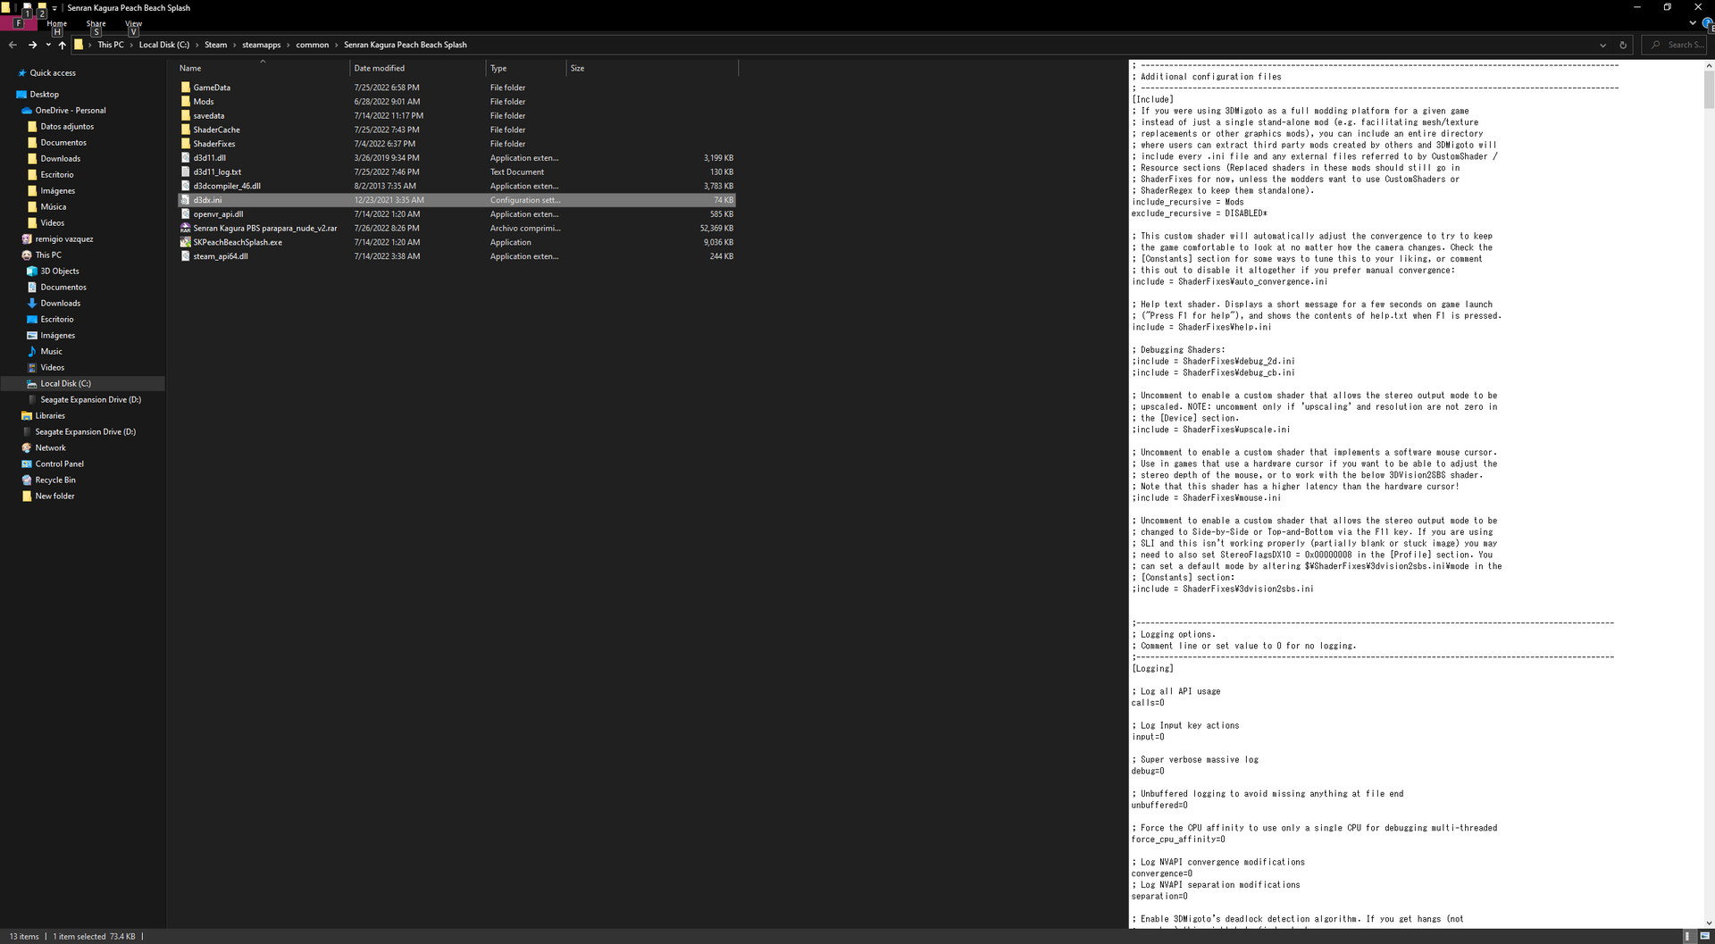Sort files by Date modified column

tap(418, 68)
